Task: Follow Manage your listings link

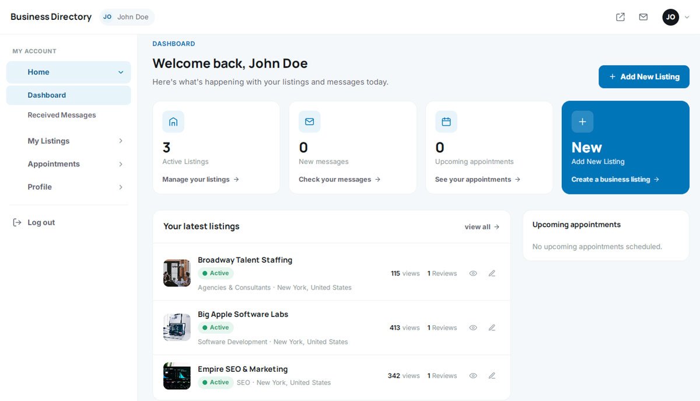Action: (201, 179)
